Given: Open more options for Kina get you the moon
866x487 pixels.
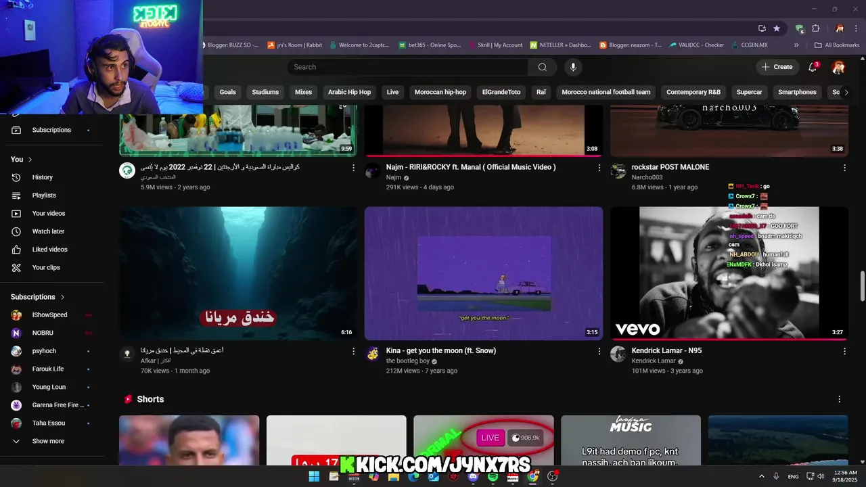Looking at the screenshot, I should 599,351.
